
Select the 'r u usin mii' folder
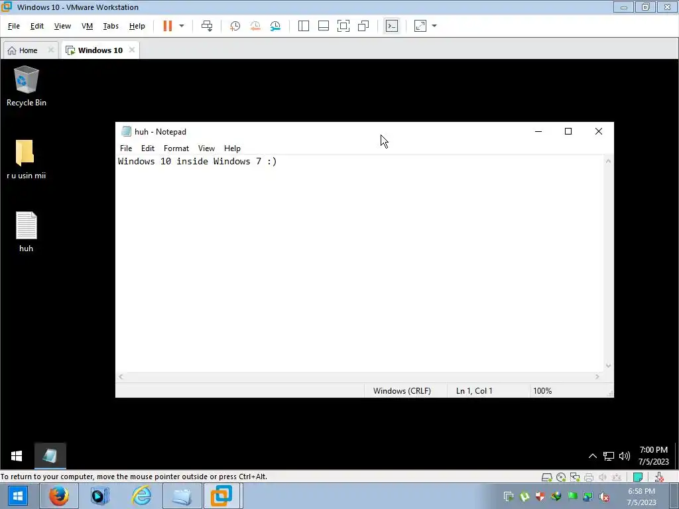(26, 159)
